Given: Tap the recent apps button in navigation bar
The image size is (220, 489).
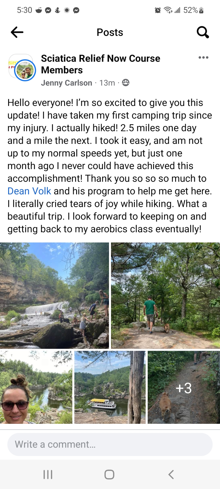Looking at the screenshot, I should click(48, 474).
